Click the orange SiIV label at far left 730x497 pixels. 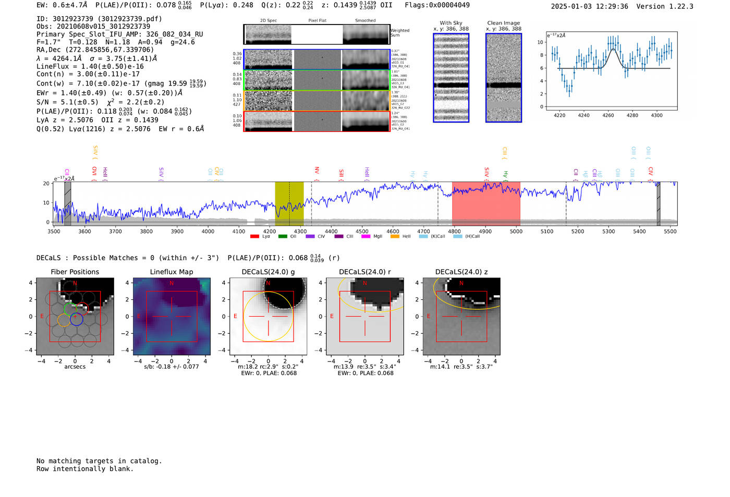95,152
